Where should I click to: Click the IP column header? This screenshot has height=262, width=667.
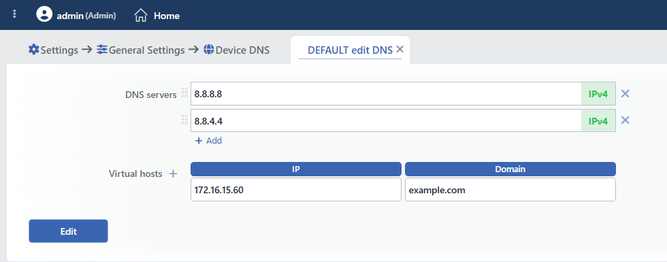coord(296,169)
